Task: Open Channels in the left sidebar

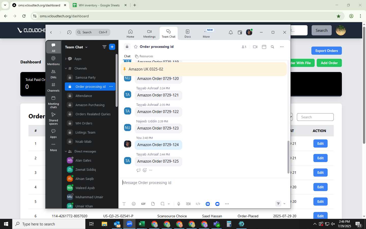Action: pos(53,87)
